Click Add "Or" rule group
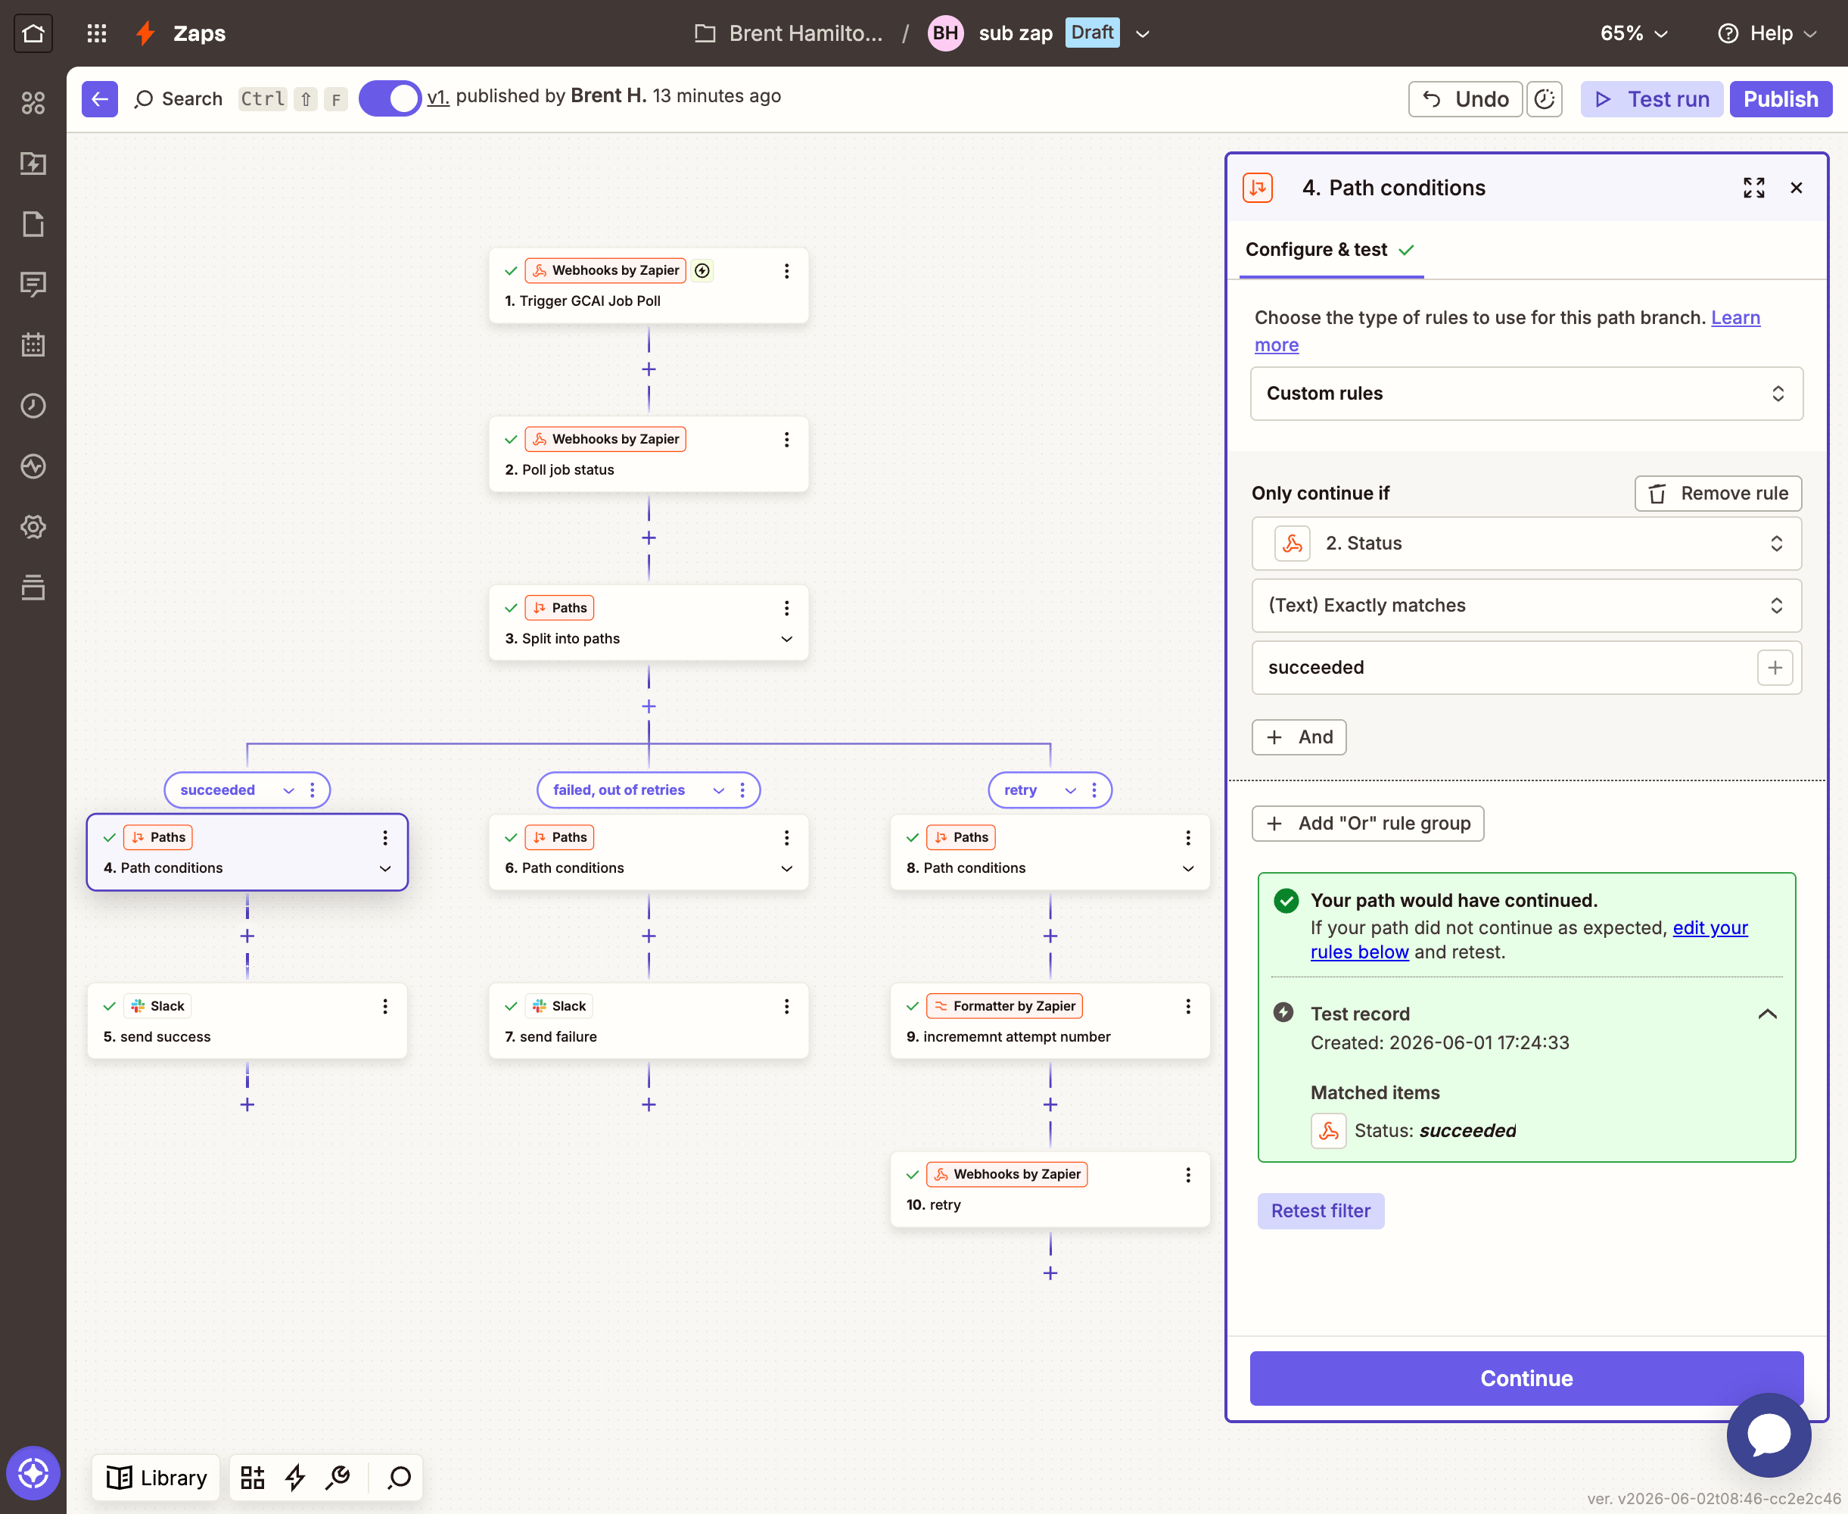The image size is (1848, 1514). point(1367,824)
